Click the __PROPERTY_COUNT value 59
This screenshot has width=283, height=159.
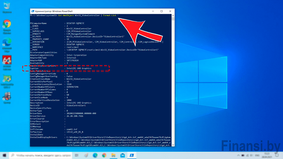(x=68, y=39)
